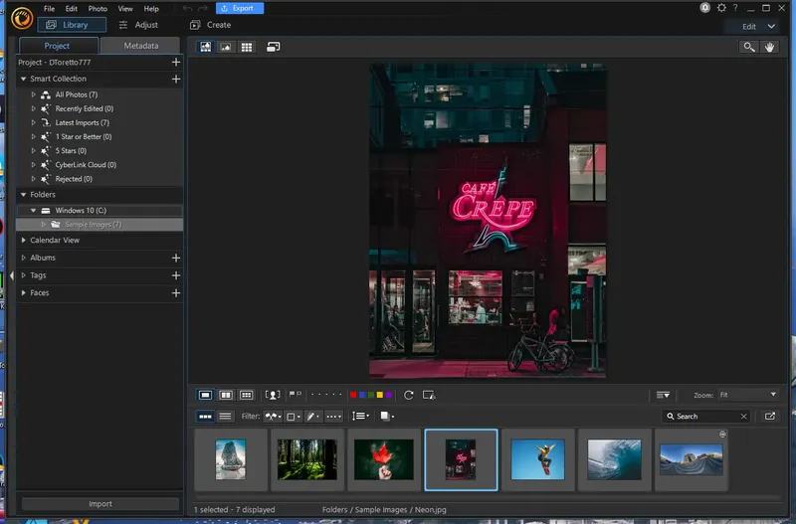Toggle compare two photos view
Viewport: 796px width, 524px height.
point(225,395)
